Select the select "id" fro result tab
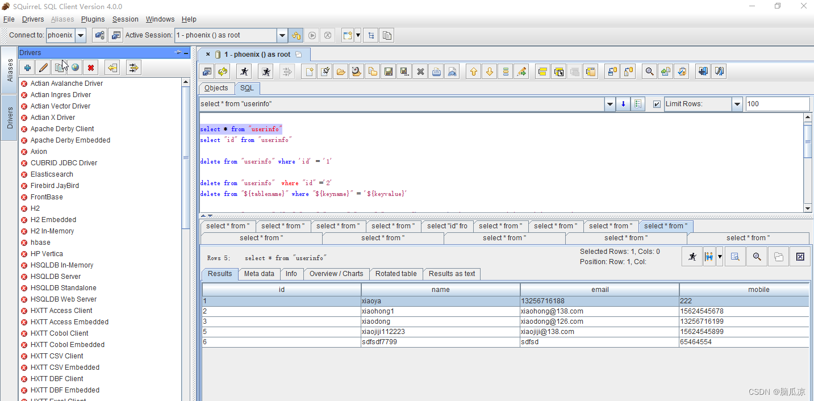814x401 pixels. coord(447,226)
